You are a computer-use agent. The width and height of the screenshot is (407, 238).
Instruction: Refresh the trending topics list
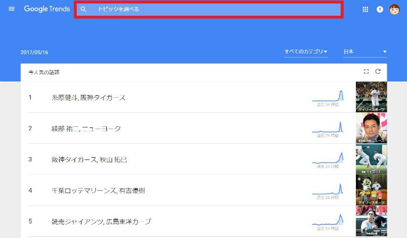tap(378, 72)
